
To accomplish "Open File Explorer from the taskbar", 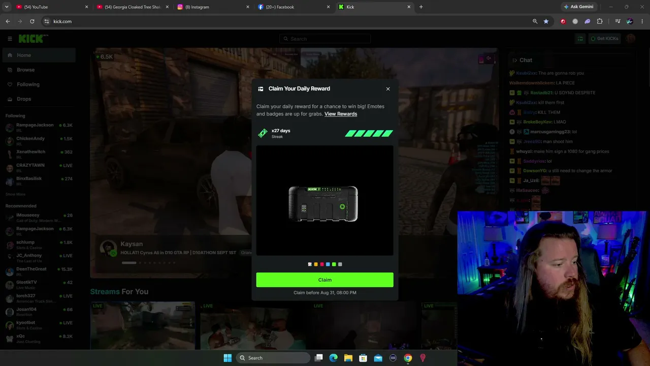I will coord(348,358).
